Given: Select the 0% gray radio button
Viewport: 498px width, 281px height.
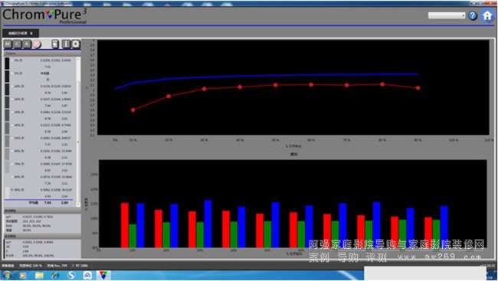Looking at the screenshot, I should coord(12,60).
